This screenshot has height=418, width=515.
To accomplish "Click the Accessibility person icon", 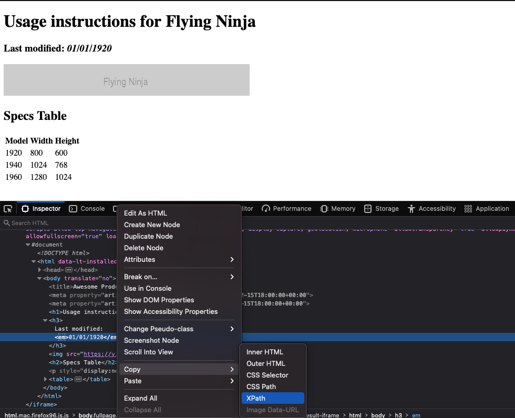I will tap(412, 209).
